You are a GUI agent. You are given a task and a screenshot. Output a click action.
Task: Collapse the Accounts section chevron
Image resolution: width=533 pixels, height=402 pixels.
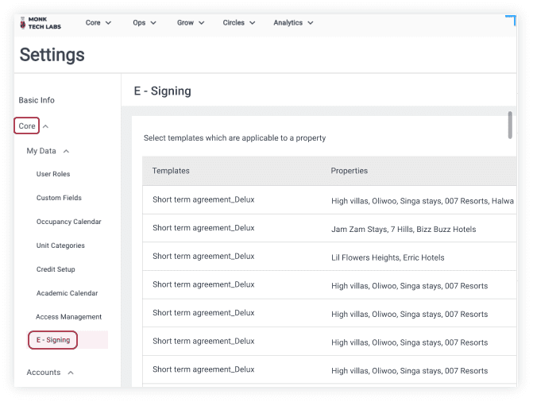(x=70, y=373)
